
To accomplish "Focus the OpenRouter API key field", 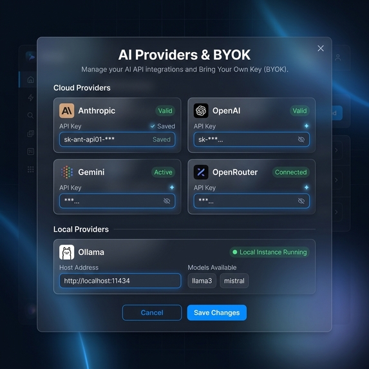I will pyautogui.click(x=252, y=201).
